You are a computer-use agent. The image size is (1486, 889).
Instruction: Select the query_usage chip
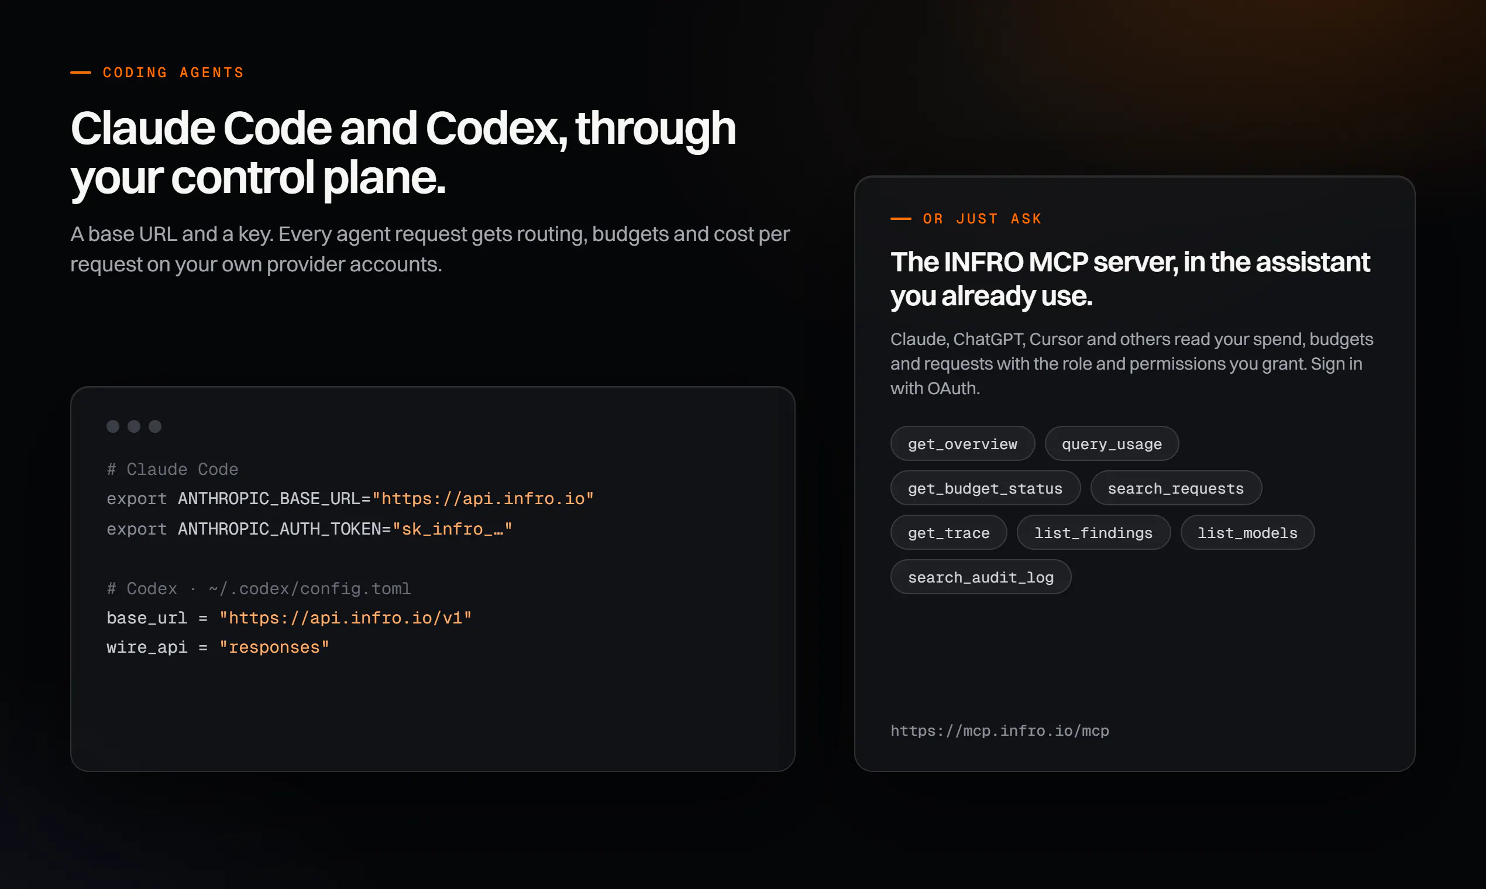(x=1112, y=444)
